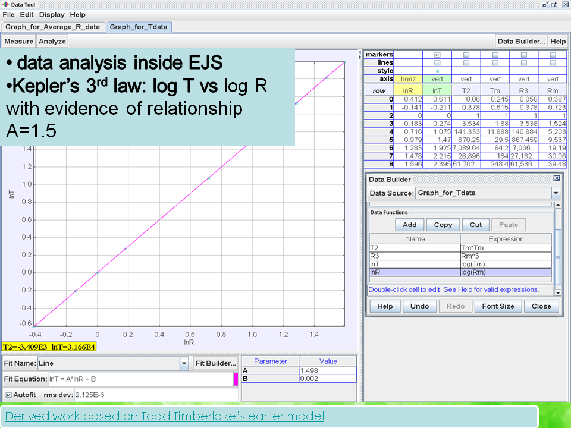Click the rms dev value field
Screen dimensions: 571x428
(x=156, y=395)
